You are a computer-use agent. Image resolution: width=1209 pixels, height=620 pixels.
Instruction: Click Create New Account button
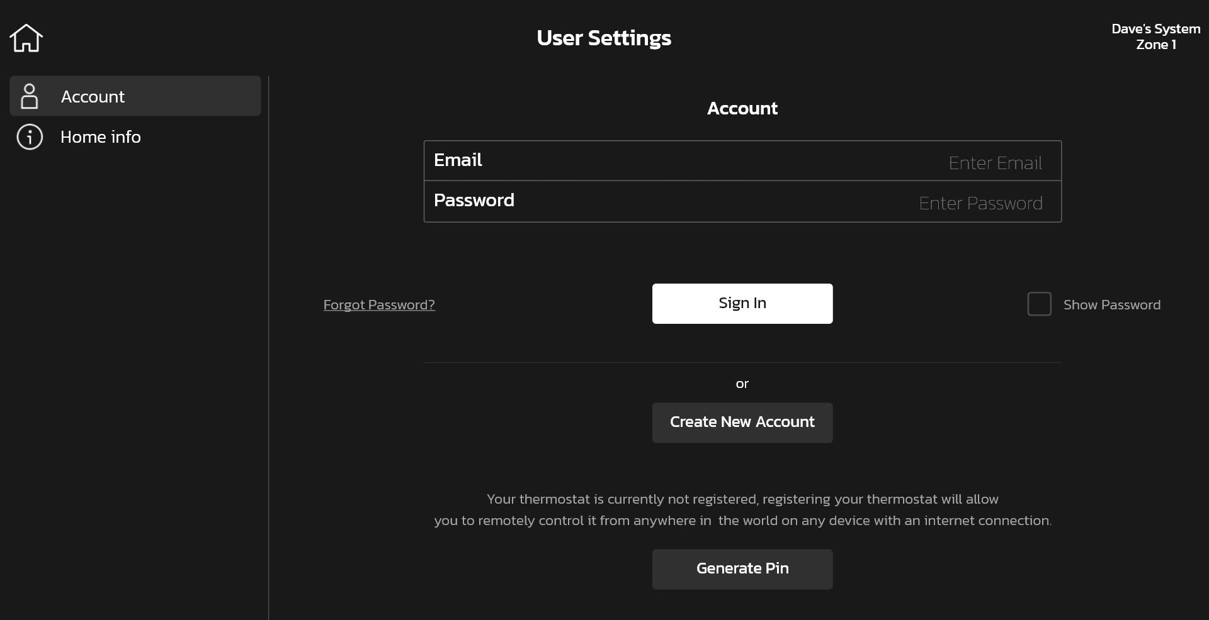pyautogui.click(x=742, y=423)
